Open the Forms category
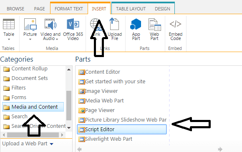This screenshot has width=242, height=152. (19, 97)
